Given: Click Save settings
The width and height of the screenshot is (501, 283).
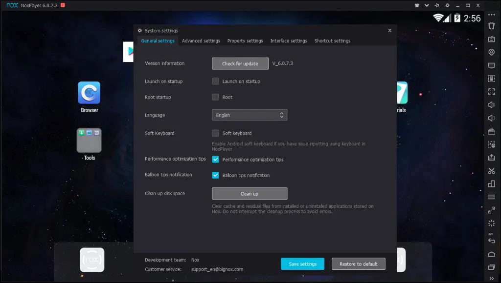Looking at the screenshot, I should [x=302, y=263].
